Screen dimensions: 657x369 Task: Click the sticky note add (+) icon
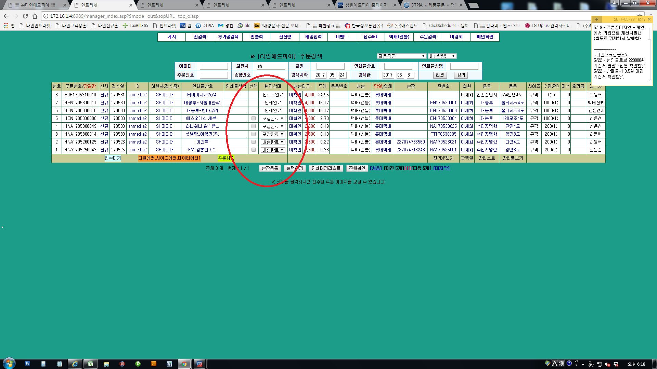(597, 19)
